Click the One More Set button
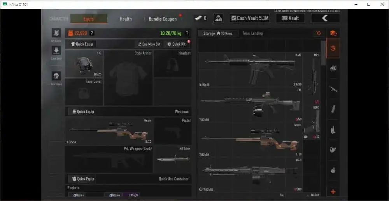The width and height of the screenshot is (389, 201). [x=149, y=44]
